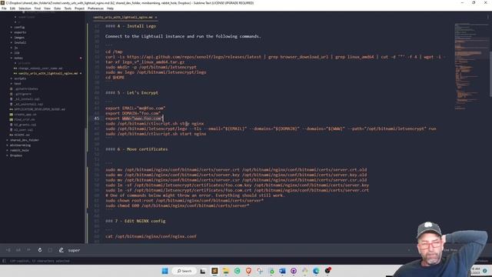
Task: Click the 'cd /tmp' command line
Action: coord(114,52)
